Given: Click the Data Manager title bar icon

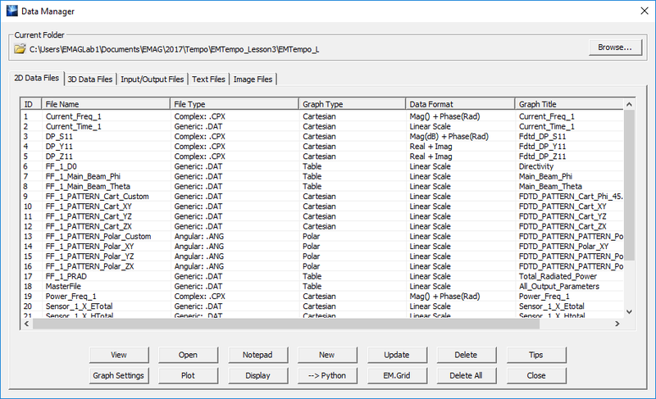Looking at the screenshot, I should click(x=12, y=10).
